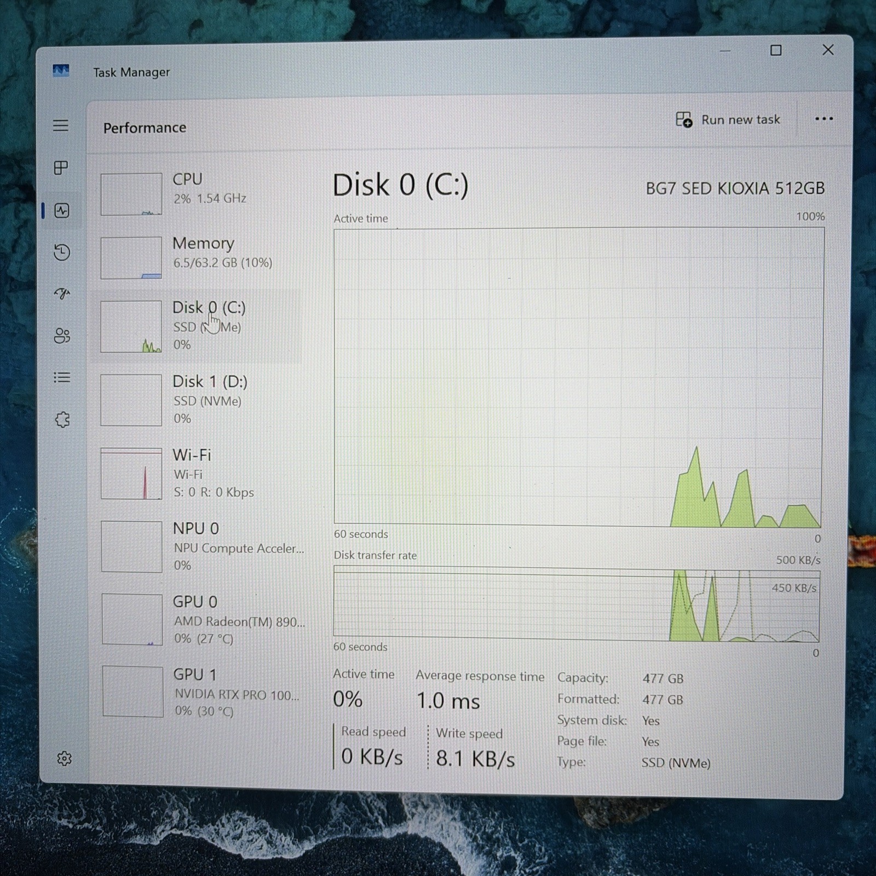Open Task Manager settings gear

[x=64, y=758]
